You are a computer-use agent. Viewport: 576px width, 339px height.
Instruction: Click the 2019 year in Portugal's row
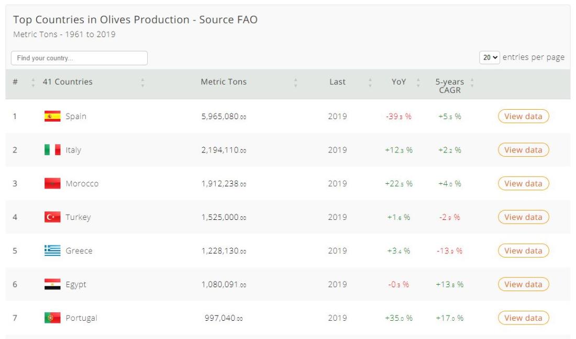[337, 318]
